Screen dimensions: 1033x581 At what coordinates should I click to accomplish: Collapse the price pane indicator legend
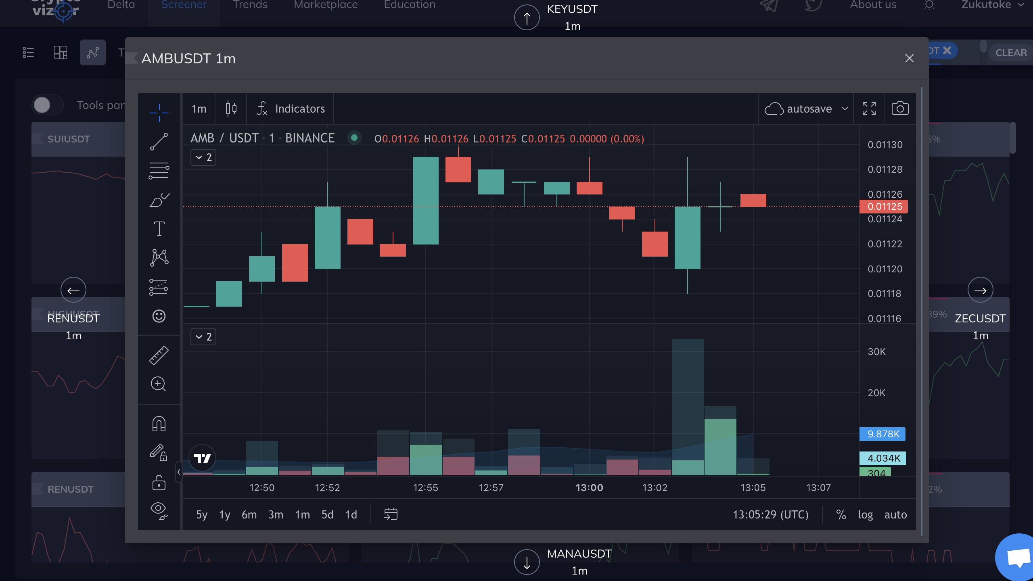click(203, 157)
